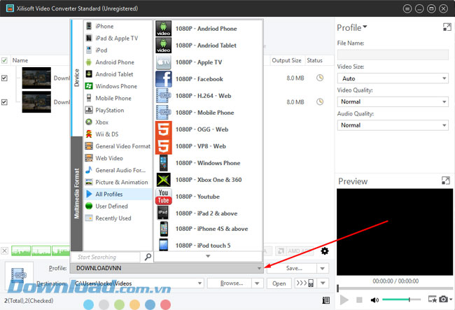Select Windows Phone category
The width and height of the screenshot is (455, 310).
(x=118, y=86)
